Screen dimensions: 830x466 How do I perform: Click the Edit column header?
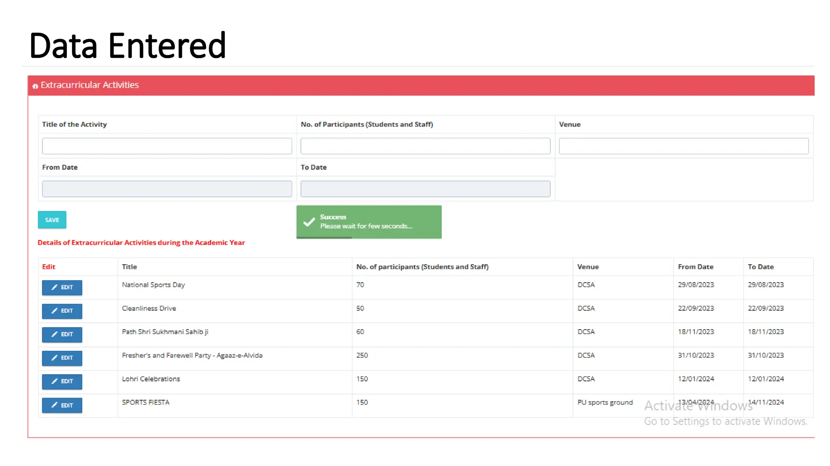point(49,267)
